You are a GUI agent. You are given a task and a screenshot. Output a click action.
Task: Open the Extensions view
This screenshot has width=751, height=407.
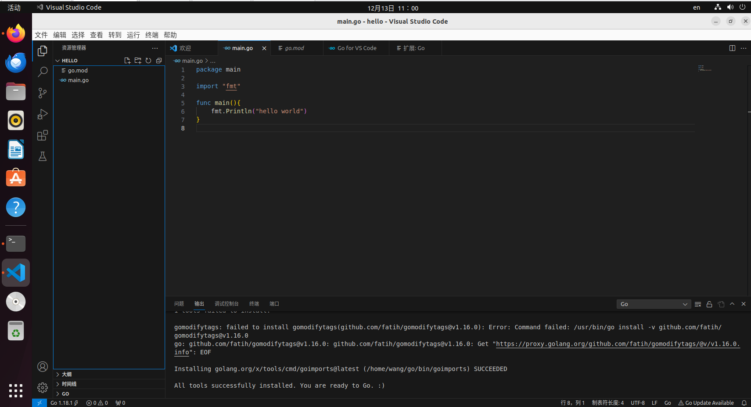point(43,135)
